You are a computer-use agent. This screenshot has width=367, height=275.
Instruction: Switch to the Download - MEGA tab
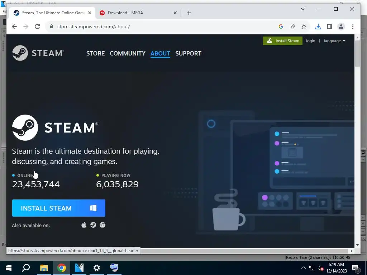(x=137, y=13)
